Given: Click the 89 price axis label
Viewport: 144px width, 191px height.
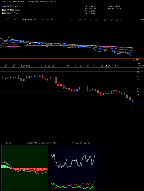Looking at the screenshot, I should (x=138, y=72).
